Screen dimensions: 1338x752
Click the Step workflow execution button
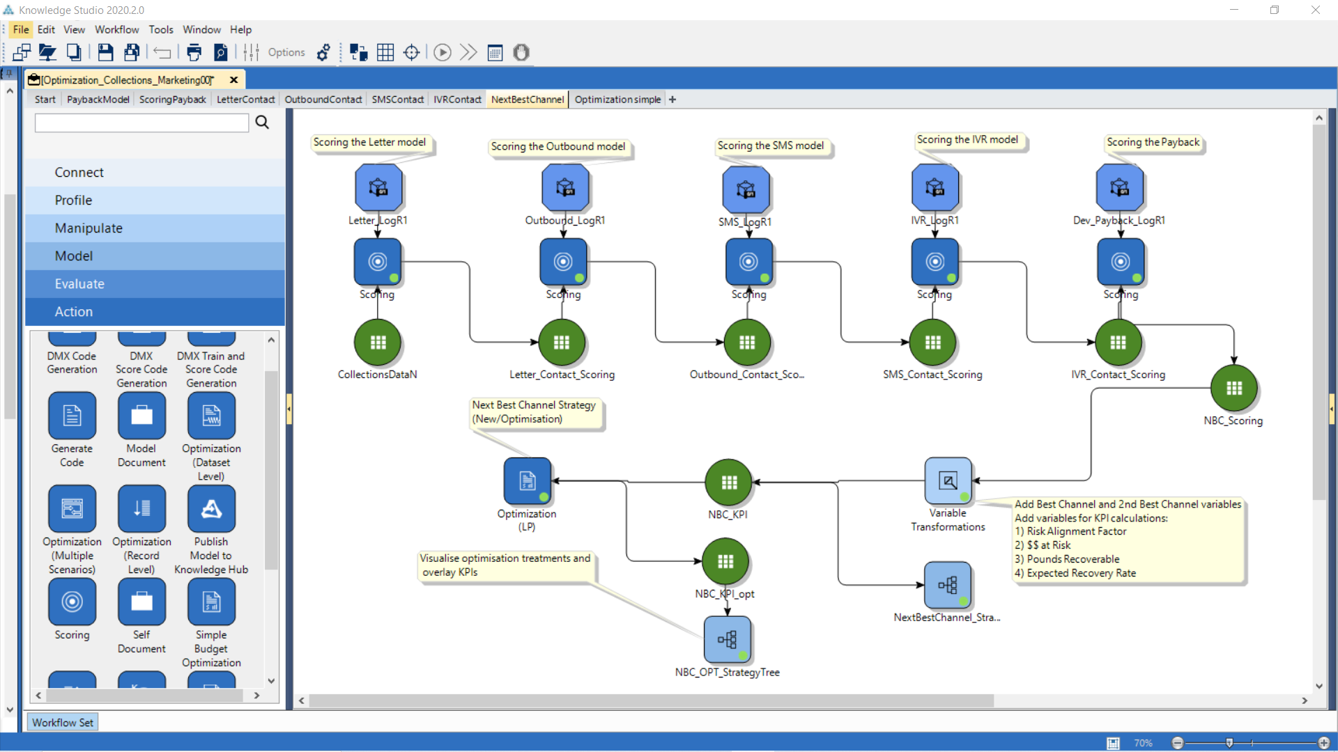[x=468, y=52]
